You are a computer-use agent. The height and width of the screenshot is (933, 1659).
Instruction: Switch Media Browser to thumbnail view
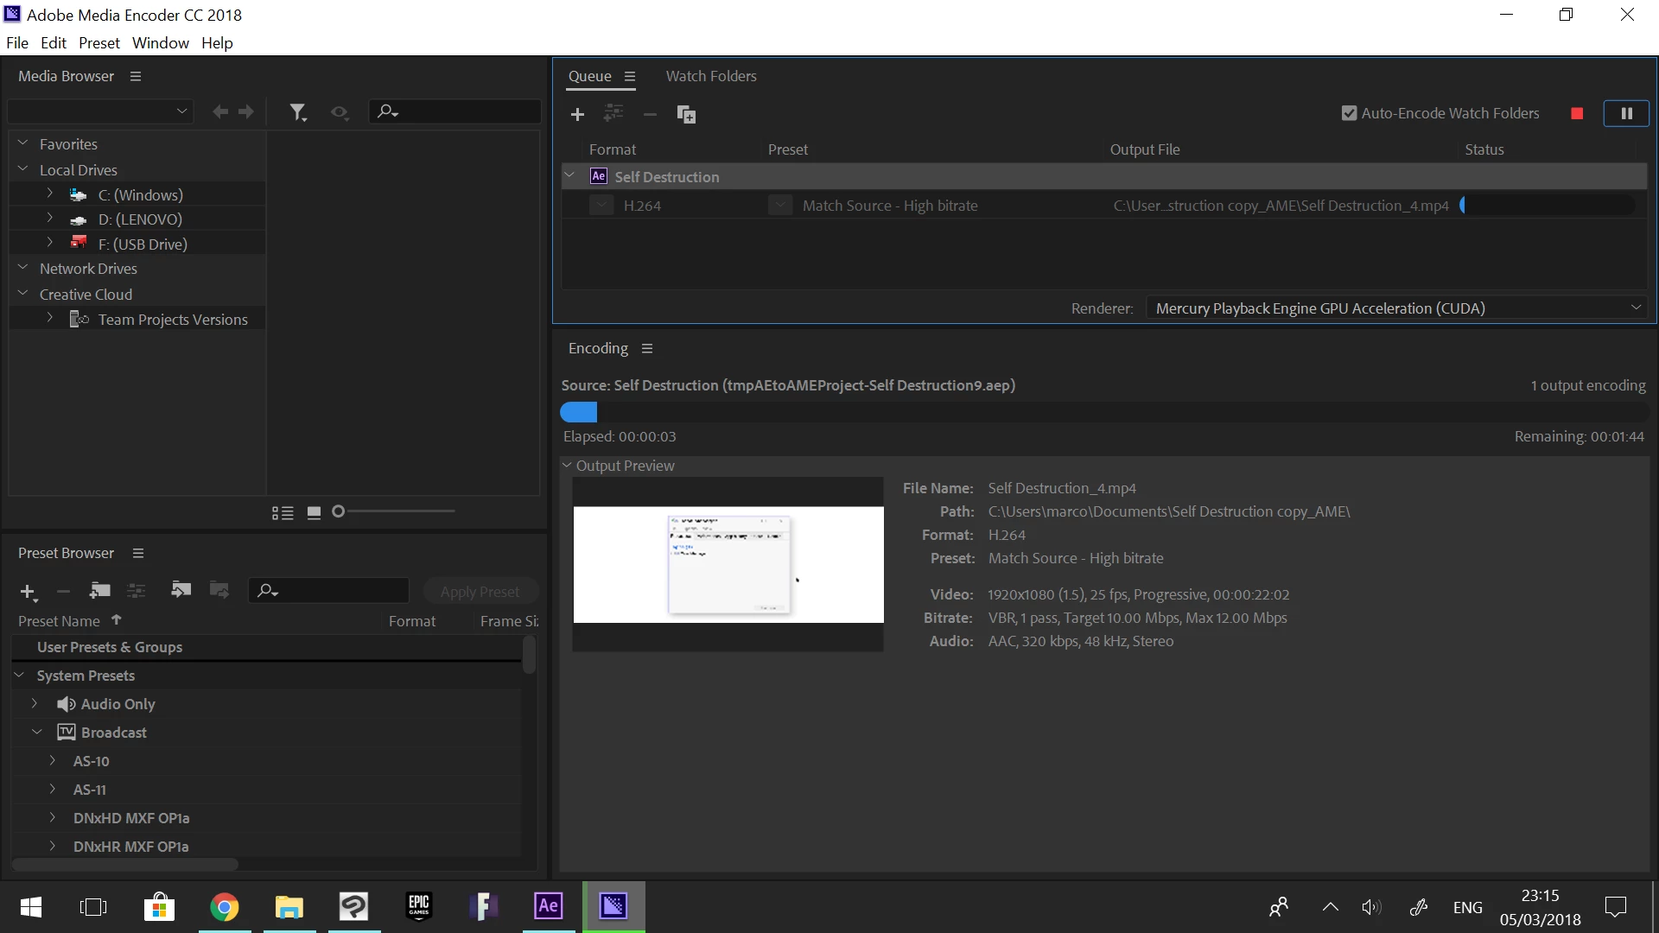pos(315,513)
